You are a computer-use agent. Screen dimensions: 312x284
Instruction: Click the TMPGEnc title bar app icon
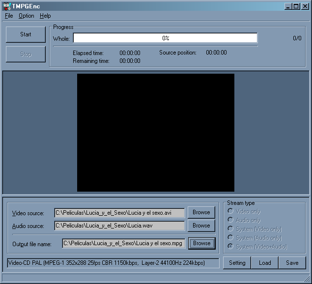pyautogui.click(x=6, y=6)
